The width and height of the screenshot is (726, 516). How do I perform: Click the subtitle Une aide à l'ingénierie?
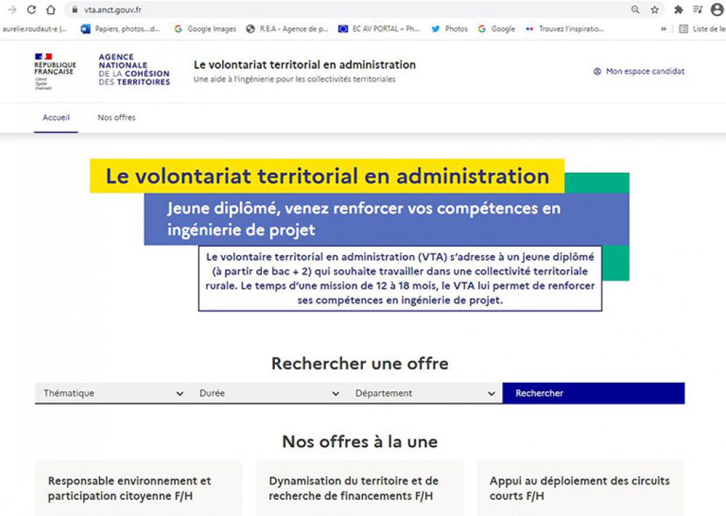click(295, 79)
